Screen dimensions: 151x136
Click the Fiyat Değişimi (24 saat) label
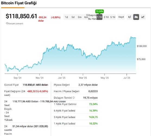point(15,93)
